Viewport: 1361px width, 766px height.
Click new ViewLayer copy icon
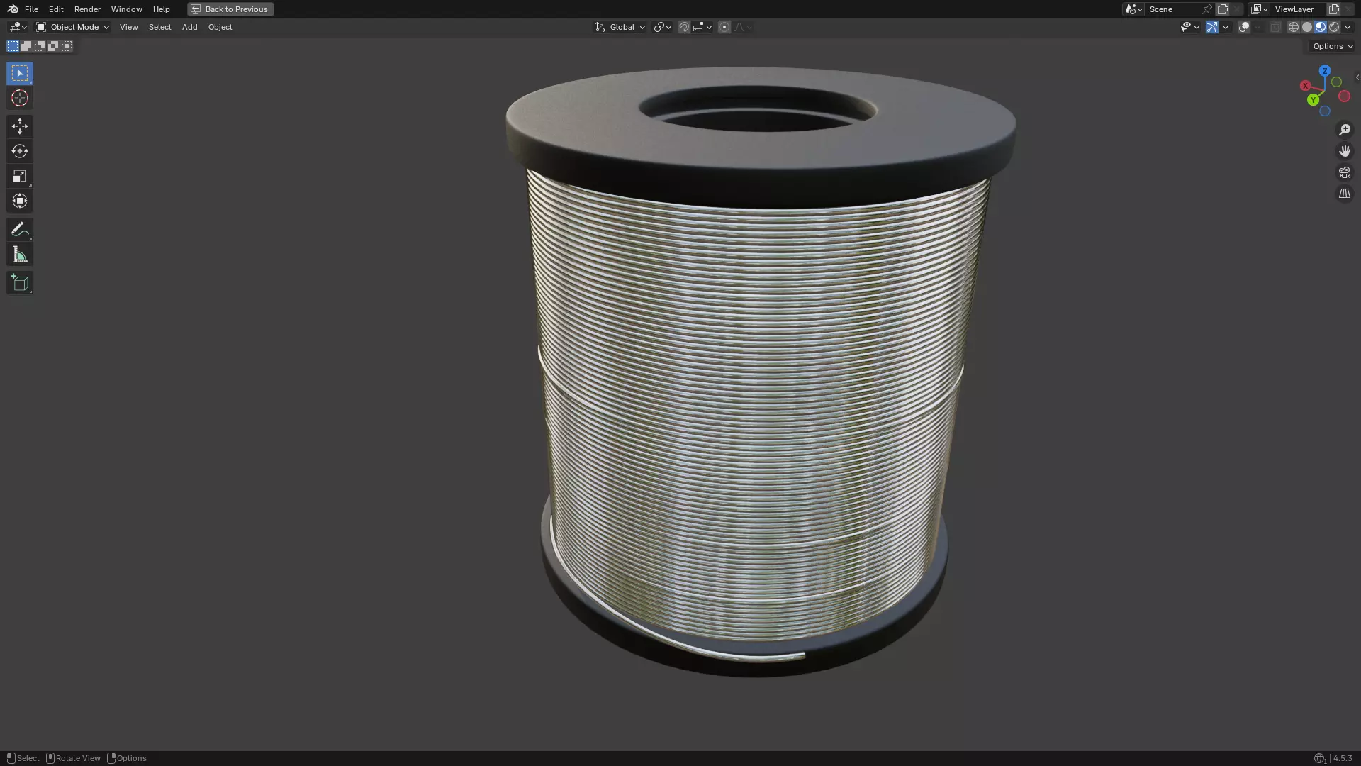click(1334, 9)
